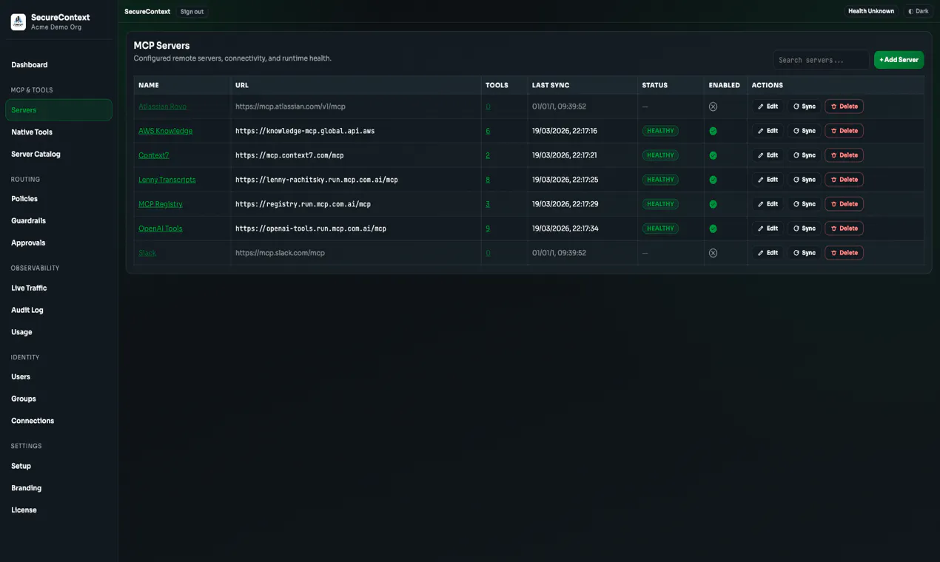Screen dimensions: 940x562
Task: Sync the OpenAI Tools server
Action: (805, 228)
